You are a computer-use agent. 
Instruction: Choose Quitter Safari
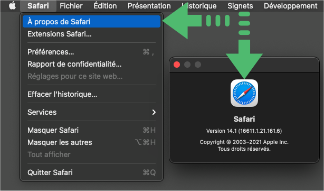point(91,172)
